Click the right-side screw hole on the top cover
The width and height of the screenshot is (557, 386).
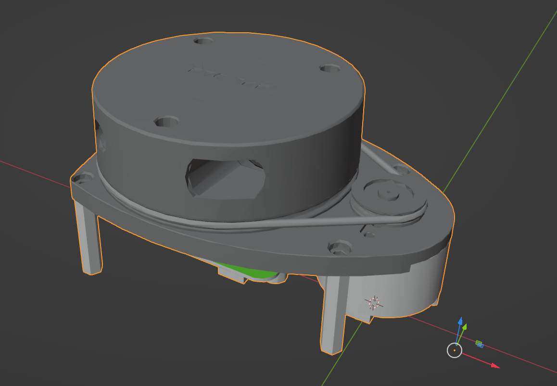[x=330, y=68]
